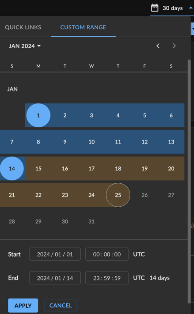Click the calendar panel vertical scrollbar

189,181
